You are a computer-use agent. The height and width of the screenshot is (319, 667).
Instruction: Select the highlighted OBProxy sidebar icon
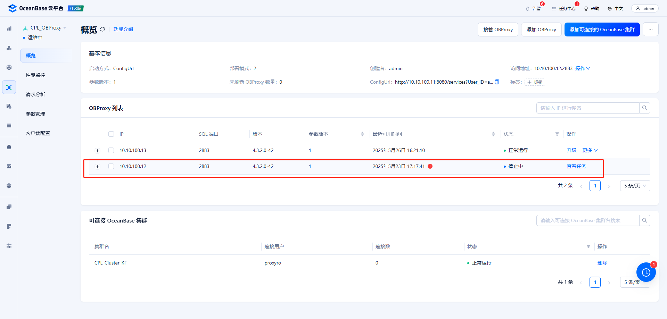point(9,87)
